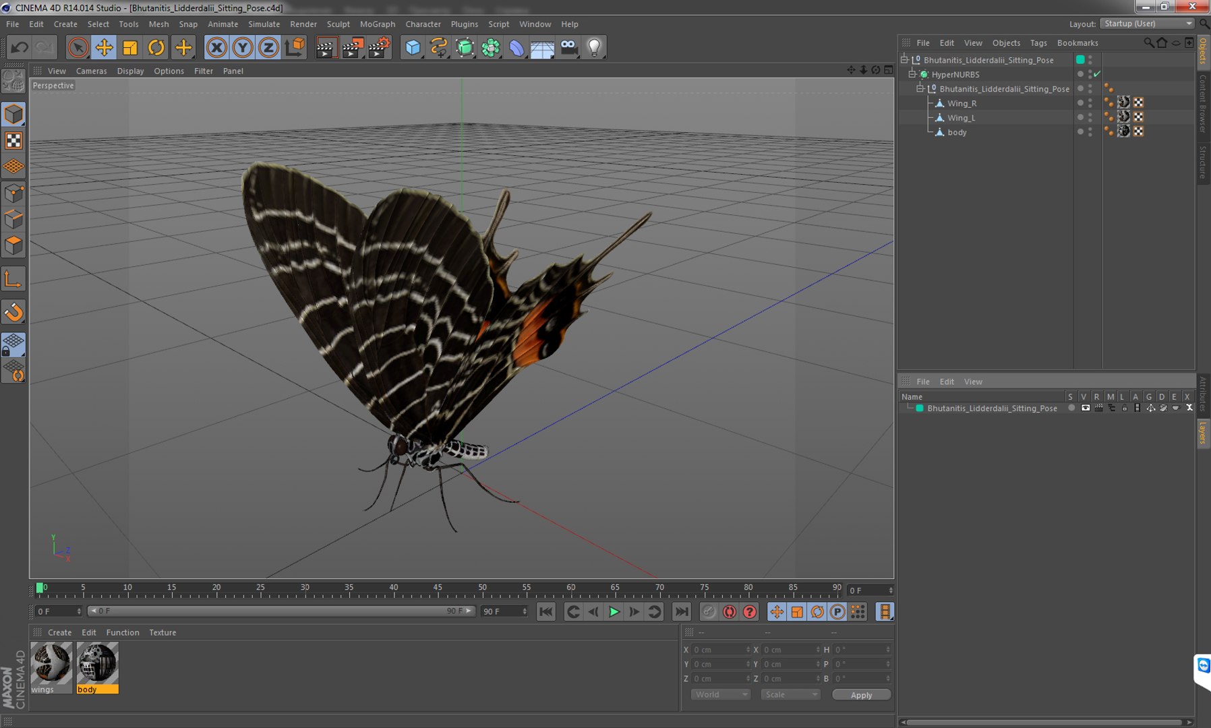Play the animation forward
Image resolution: width=1211 pixels, height=728 pixels.
coord(614,611)
